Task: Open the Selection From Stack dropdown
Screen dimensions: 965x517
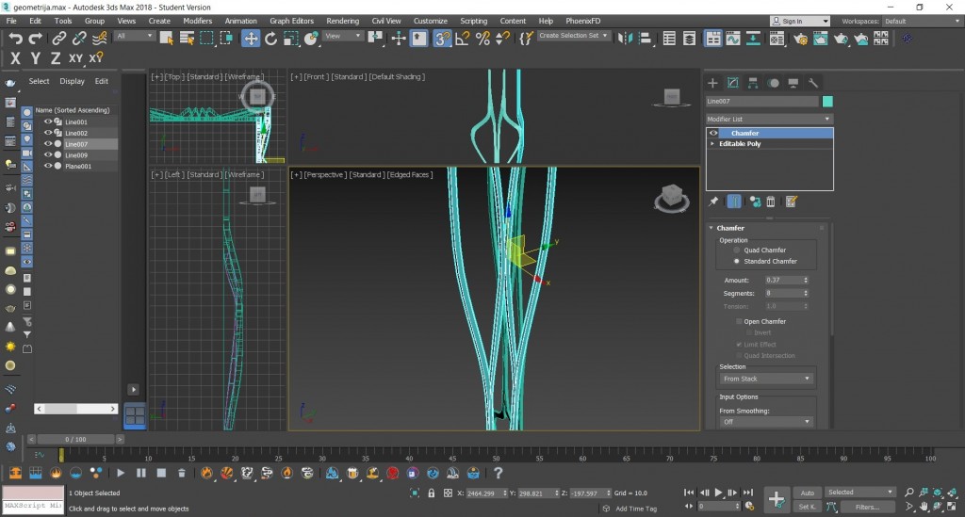Action: 766,379
